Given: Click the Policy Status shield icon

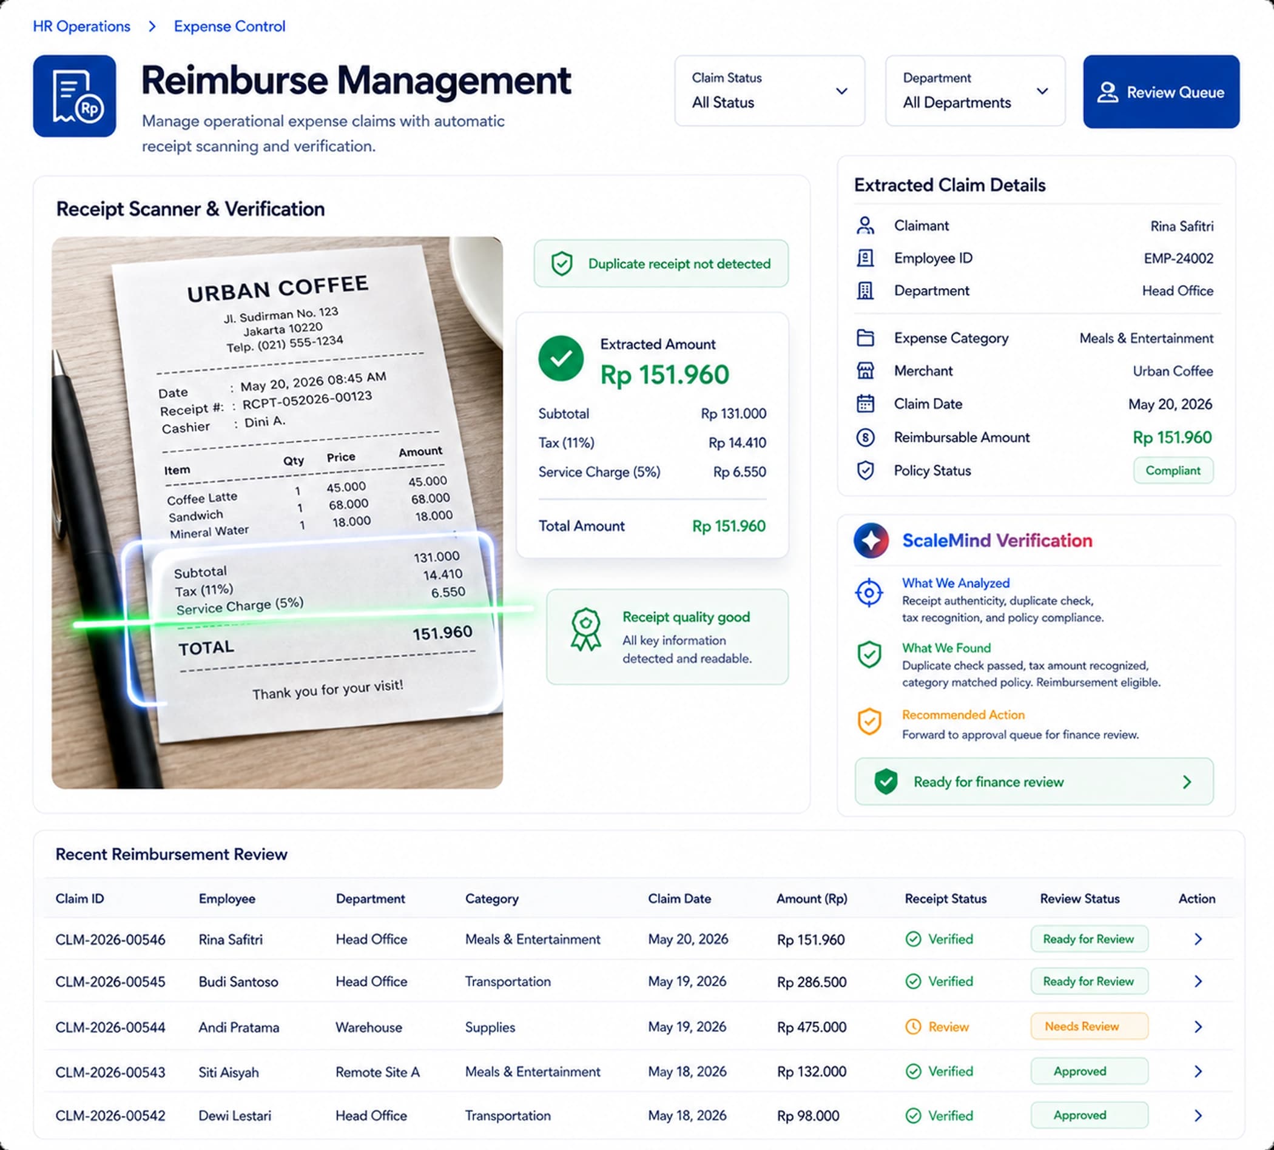Looking at the screenshot, I should tap(865, 471).
